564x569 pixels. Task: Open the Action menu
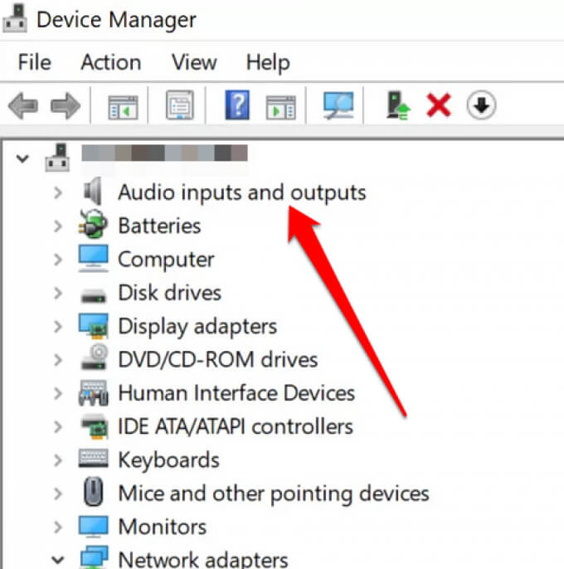point(110,62)
